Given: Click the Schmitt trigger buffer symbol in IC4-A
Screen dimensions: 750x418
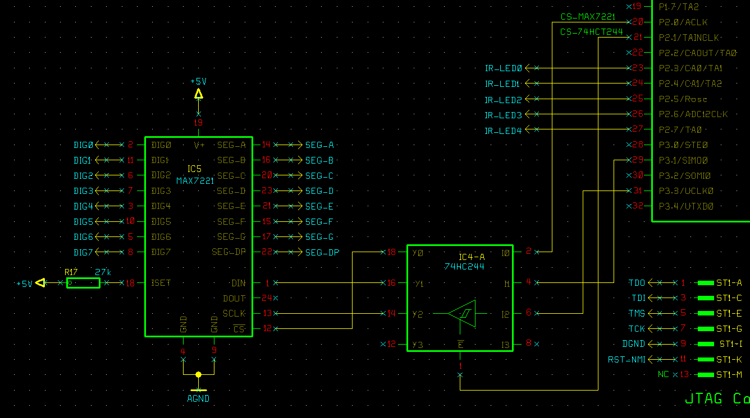Looking at the screenshot, I should tap(462, 314).
